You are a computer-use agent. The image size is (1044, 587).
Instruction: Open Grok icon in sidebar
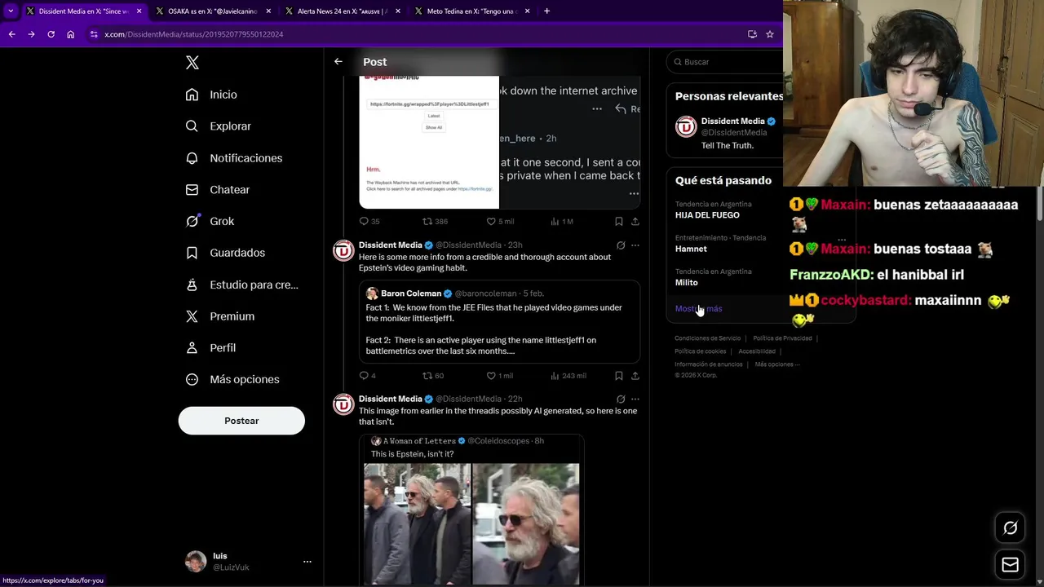coord(192,221)
